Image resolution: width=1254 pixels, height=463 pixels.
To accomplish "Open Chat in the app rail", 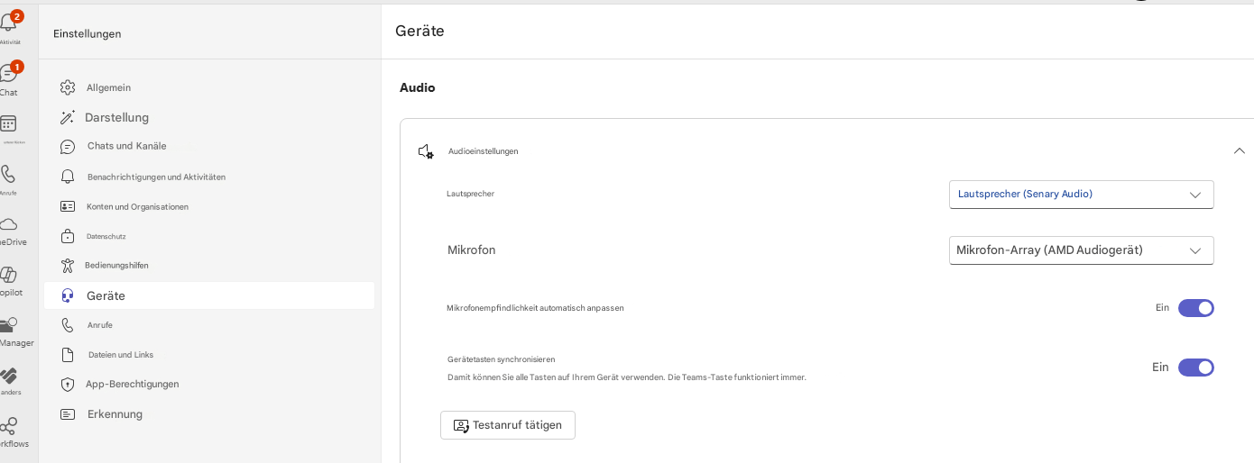I will (9, 73).
